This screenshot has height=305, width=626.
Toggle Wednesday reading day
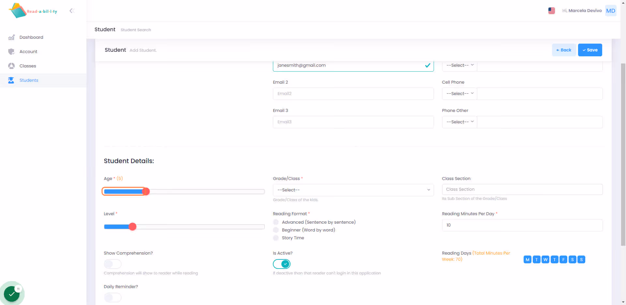(x=545, y=259)
